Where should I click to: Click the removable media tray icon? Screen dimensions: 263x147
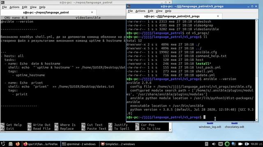click(207, 144)
